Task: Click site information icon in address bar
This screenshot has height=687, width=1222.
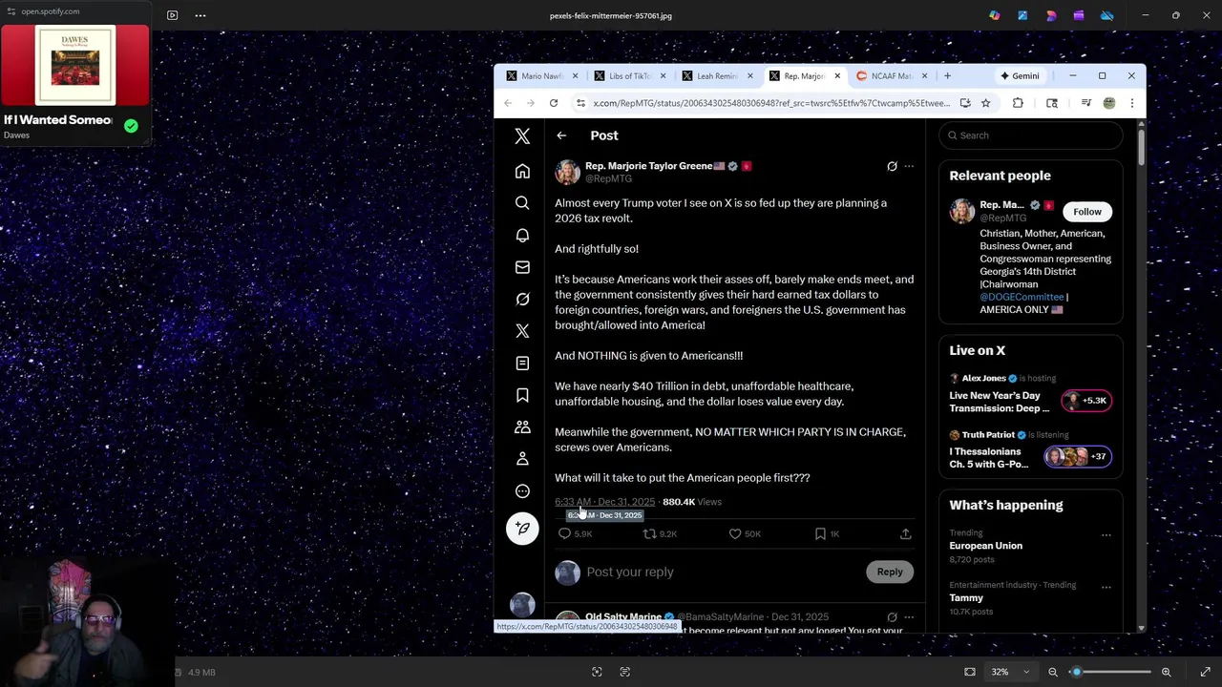Action: pos(580,103)
